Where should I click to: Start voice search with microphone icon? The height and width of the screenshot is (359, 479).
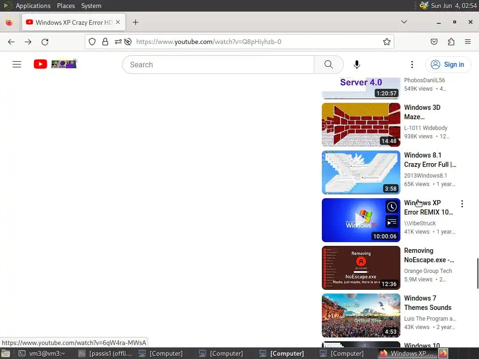(x=356, y=65)
